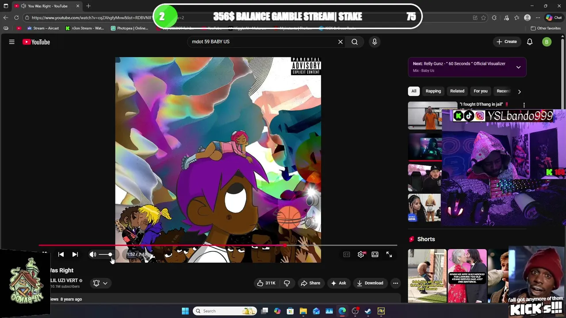The image size is (566, 318).
Task: Select the 'Recent' filter chip
Action: (x=503, y=91)
